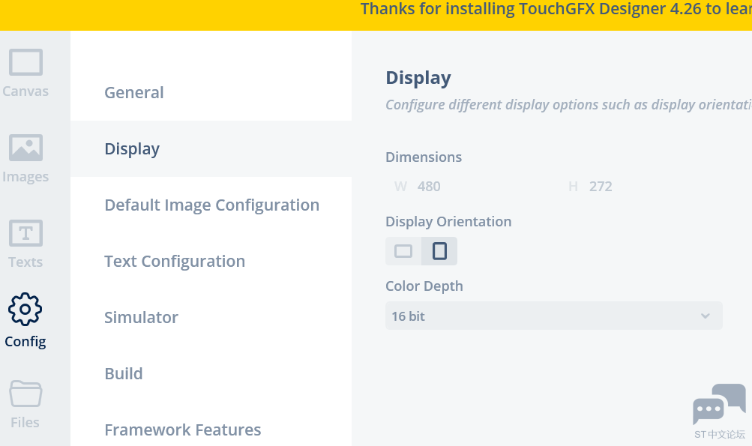
Task: Go to Simulator settings
Action: pyautogui.click(x=211, y=317)
